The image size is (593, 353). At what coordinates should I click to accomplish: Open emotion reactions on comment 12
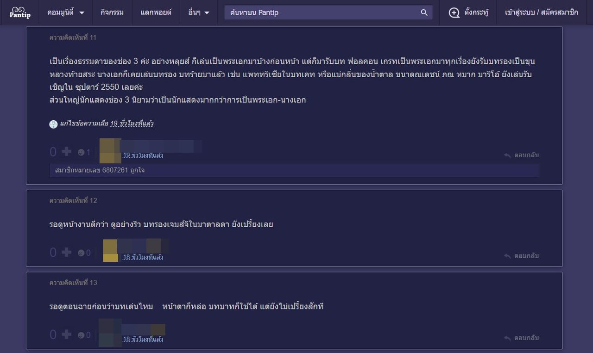pyautogui.click(x=81, y=253)
